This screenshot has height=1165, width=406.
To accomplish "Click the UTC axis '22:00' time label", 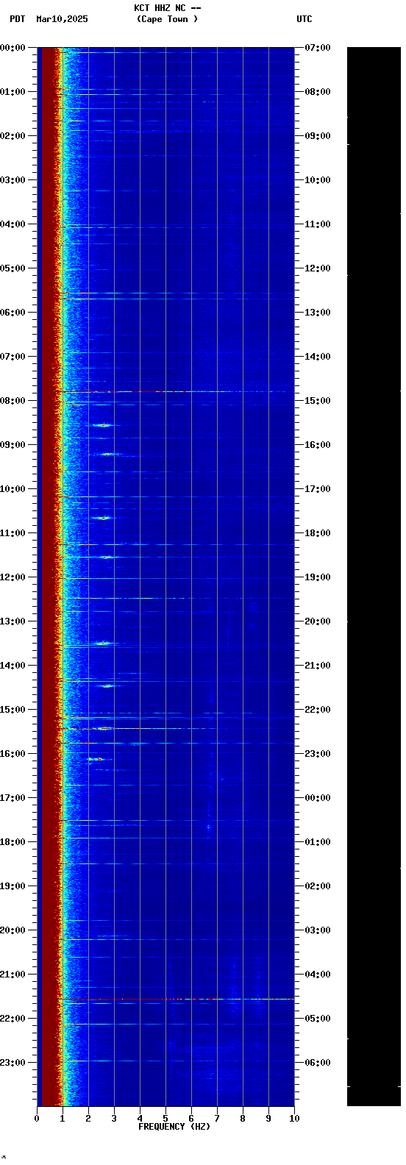I will click(x=318, y=710).
